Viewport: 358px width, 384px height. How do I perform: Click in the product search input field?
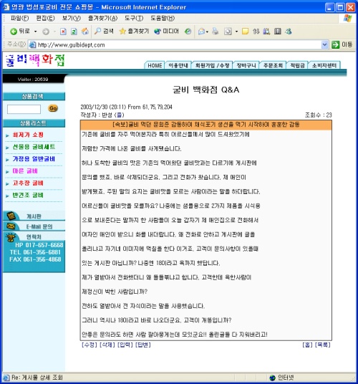24,109
